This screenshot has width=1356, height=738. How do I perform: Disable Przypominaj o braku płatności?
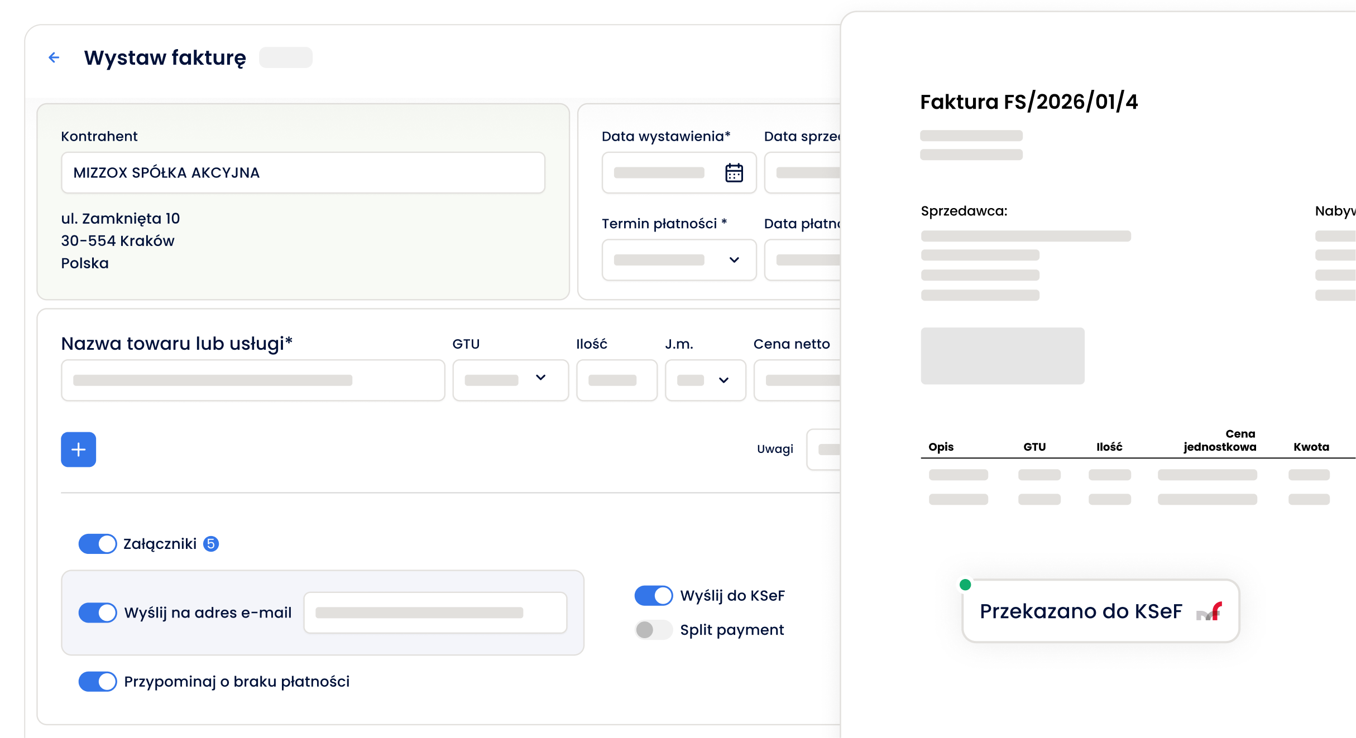tap(98, 682)
